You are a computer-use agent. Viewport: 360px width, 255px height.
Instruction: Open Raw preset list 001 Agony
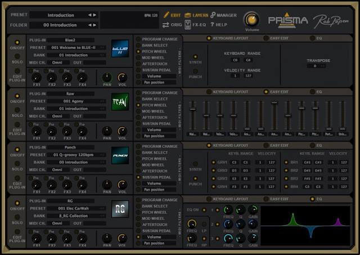(x=76, y=101)
